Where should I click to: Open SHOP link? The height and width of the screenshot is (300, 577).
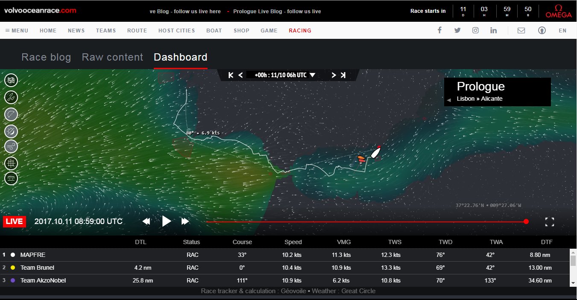pyautogui.click(x=241, y=31)
